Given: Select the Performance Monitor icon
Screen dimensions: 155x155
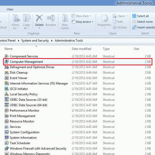Looking at the screenshot, I should click(7, 110).
